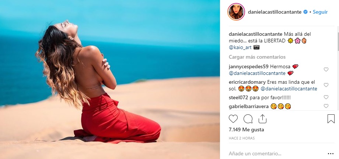Follow the account with the Seguir button
Viewport: 339px width, 159px height.
[x=320, y=12]
